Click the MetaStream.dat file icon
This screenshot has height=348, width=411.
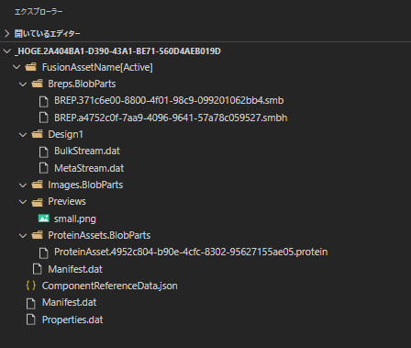point(44,168)
